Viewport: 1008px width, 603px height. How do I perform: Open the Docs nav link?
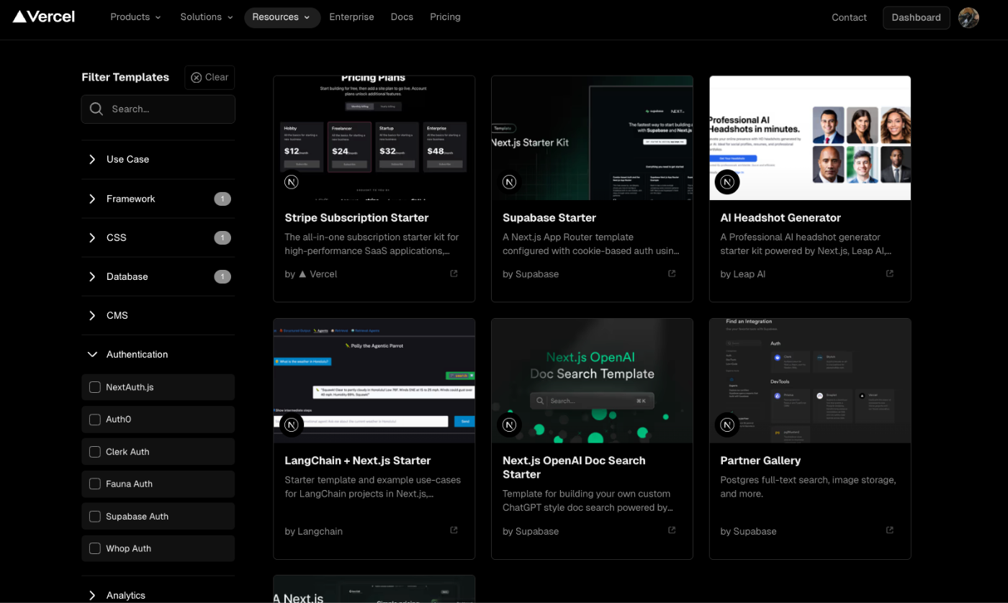[x=402, y=17]
